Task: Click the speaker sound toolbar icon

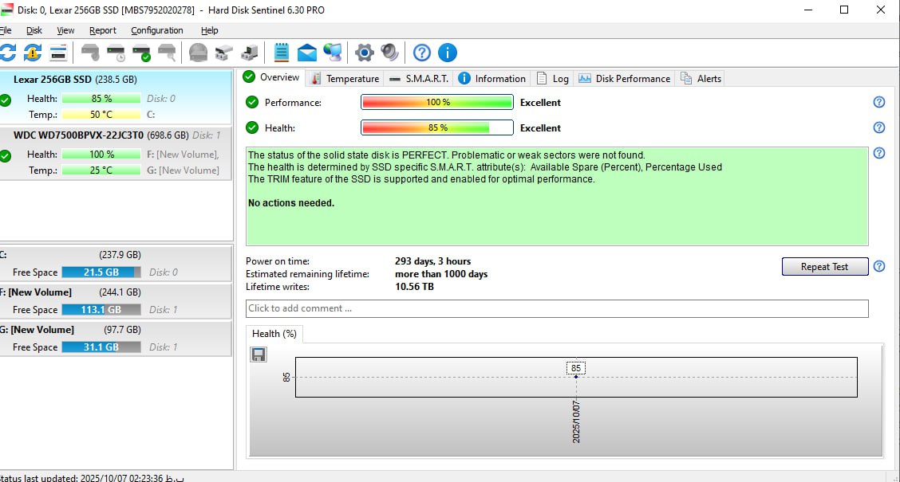Action: pos(389,53)
